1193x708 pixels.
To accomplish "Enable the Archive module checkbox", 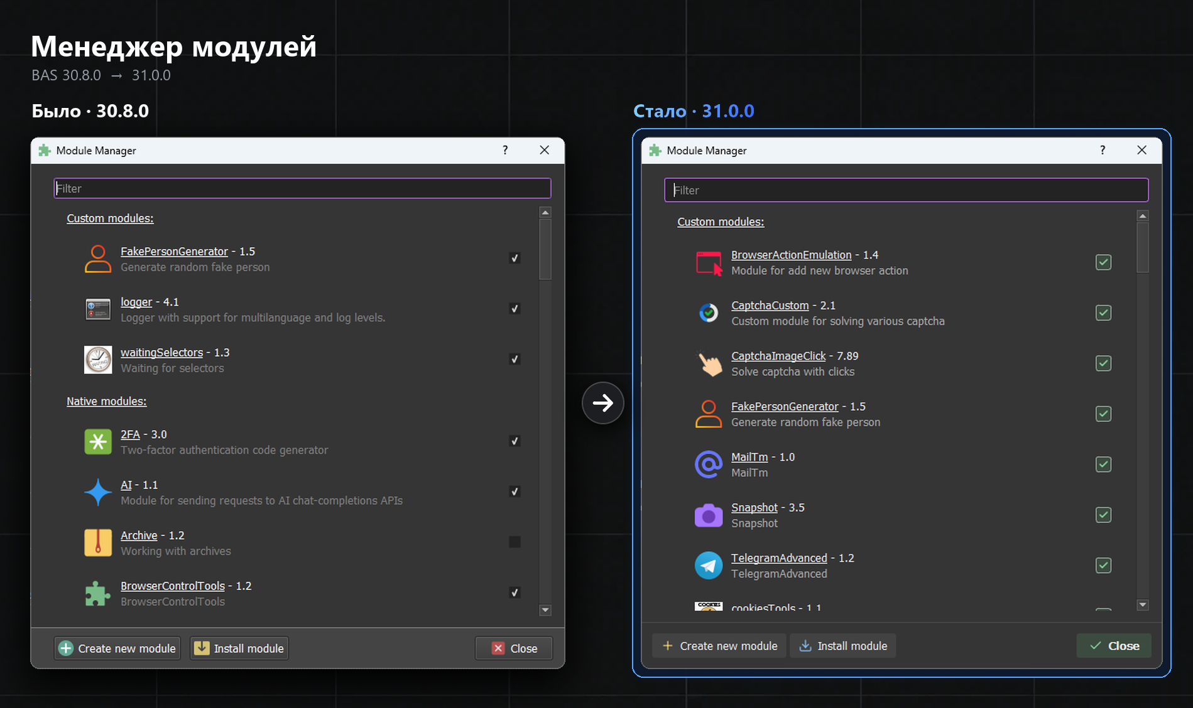I will pyautogui.click(x=515, y=542).
